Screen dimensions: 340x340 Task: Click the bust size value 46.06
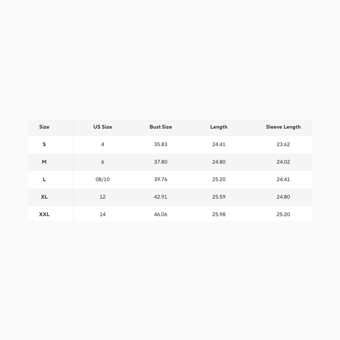click(161, 214)
